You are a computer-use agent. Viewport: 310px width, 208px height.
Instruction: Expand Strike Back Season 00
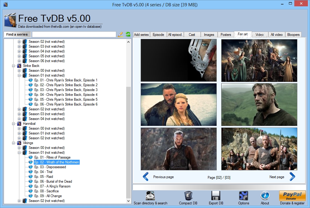(x=19, y=71)
